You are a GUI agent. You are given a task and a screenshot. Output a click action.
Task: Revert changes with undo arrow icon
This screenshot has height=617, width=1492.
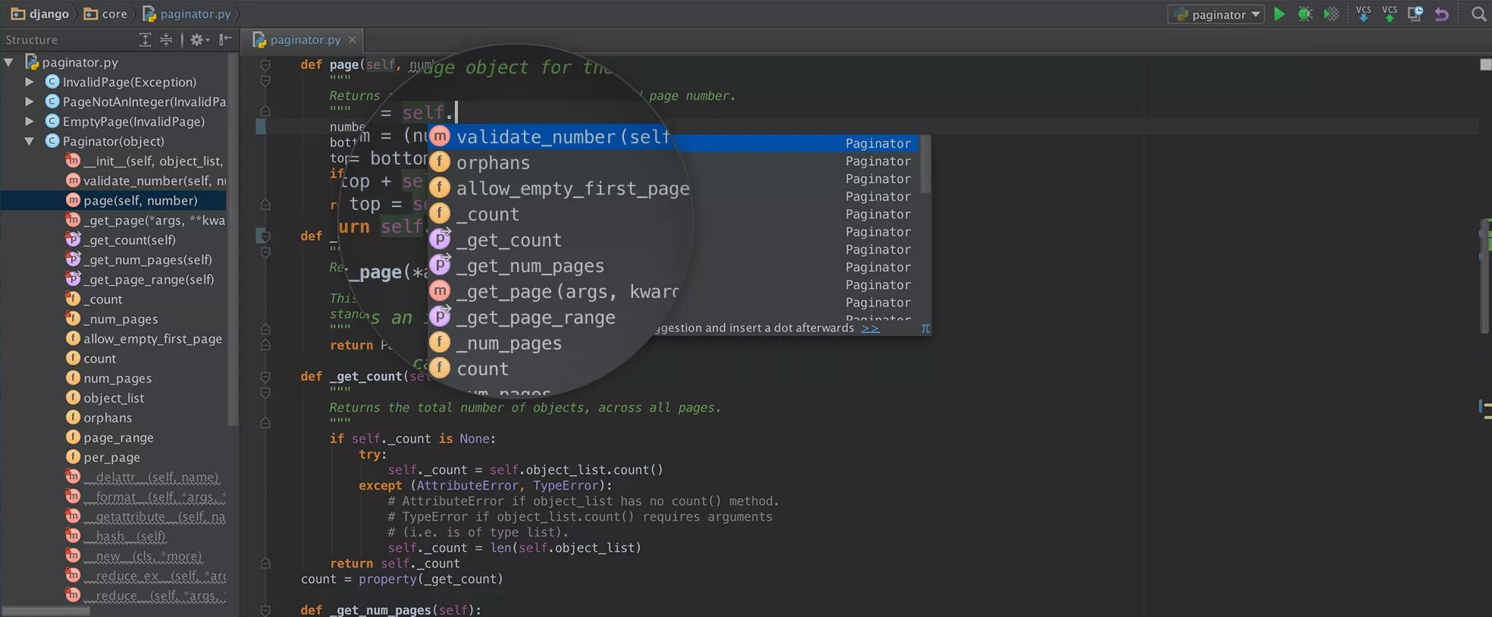click(1441, 14)
